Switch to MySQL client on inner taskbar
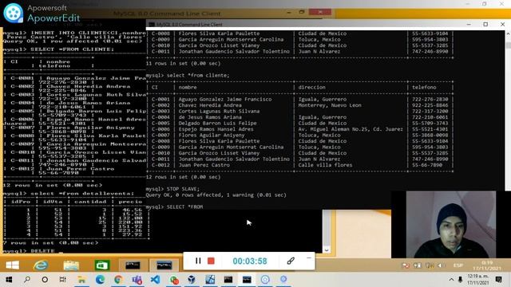 pyautogui.click(x=164, y=265)
